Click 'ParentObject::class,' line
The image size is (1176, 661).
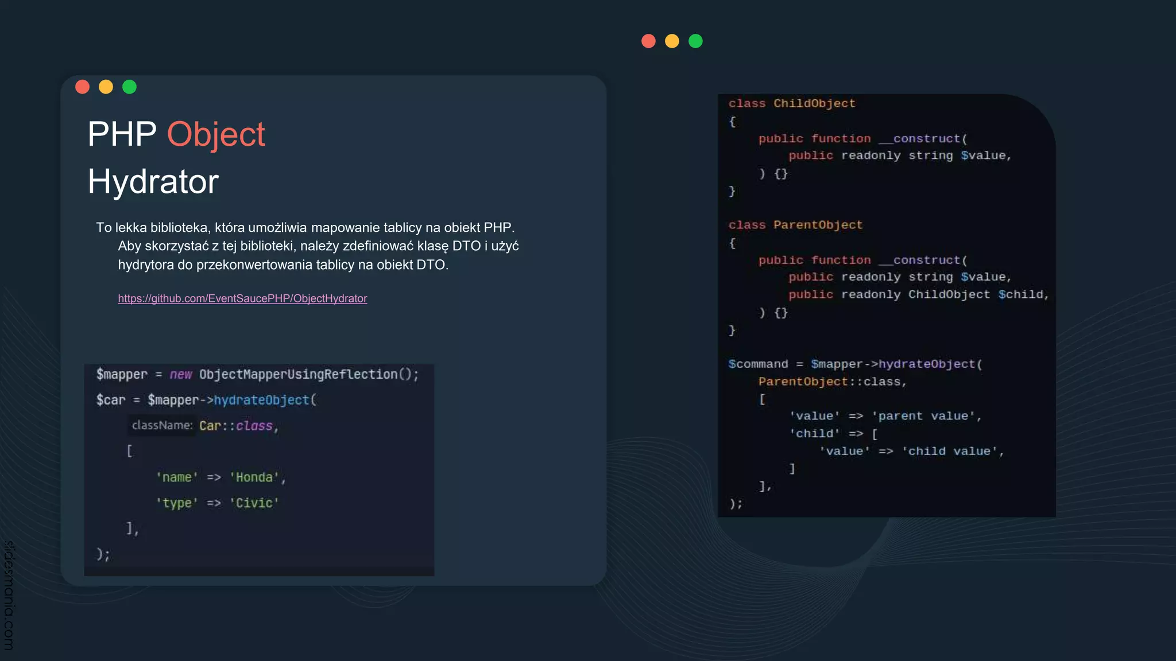coord(833,382)
